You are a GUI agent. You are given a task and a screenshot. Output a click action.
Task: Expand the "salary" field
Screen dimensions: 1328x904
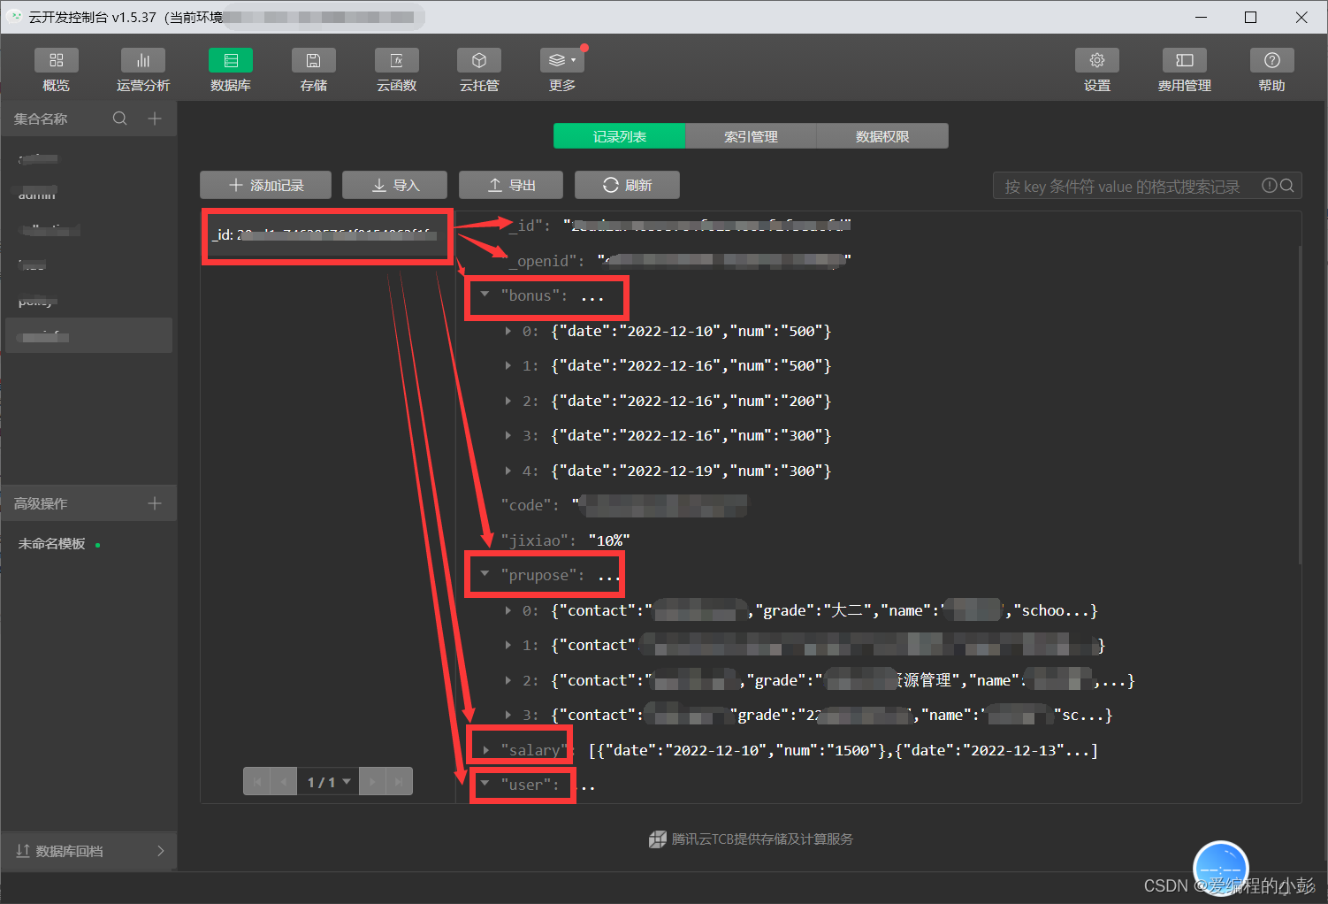pyautogui.click(x=485, y=750)
